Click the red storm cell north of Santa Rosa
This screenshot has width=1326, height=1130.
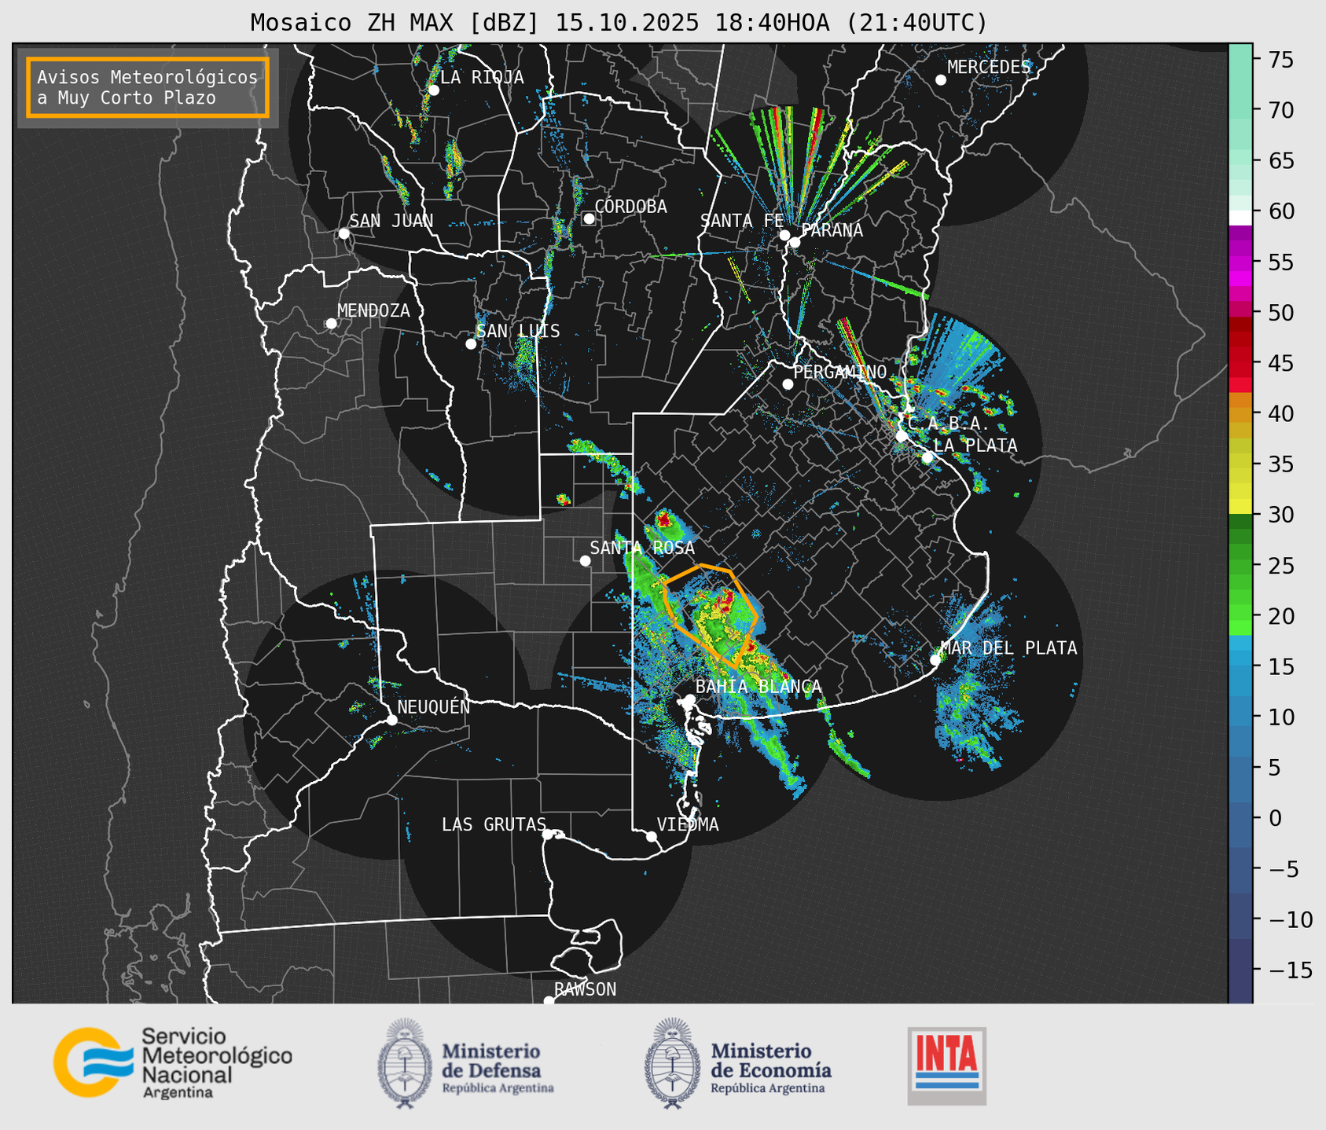coord(663,519)
